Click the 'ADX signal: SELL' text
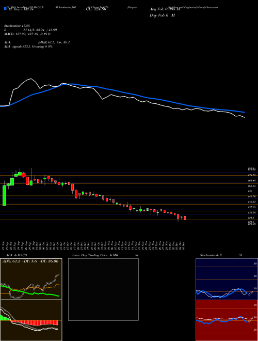The width and height of the screenshot is (258, 341). 18,47
